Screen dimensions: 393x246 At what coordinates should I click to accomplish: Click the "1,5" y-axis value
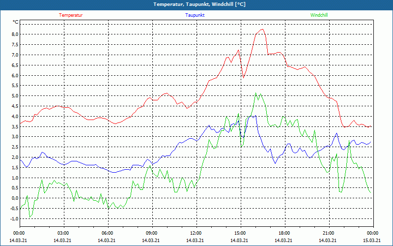tap(16, 168)
